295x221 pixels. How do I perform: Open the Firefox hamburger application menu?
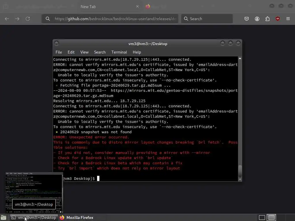288,19
